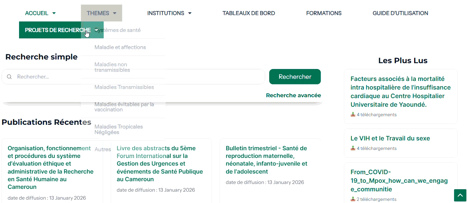Click the scroll-to-top arrow button
The image size is (467, 203).
click(x=460, y=195)
